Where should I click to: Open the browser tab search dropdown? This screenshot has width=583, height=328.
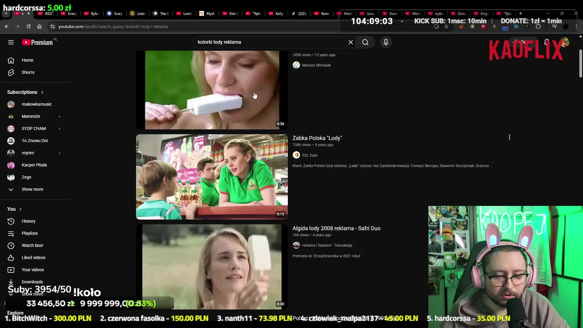coord(5,14)
